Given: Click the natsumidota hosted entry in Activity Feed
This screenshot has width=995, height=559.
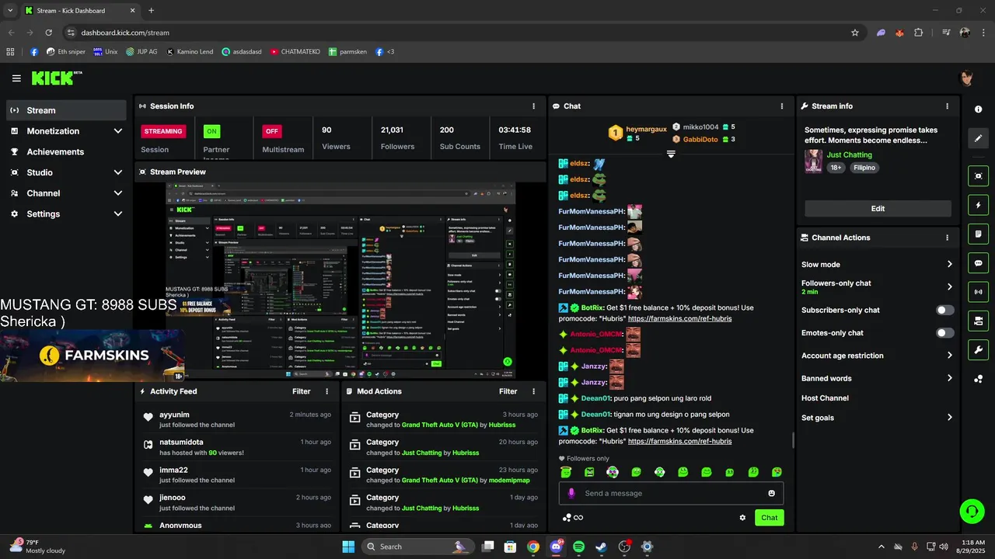Looking at the screenshot, I should click(x=236, y=447).
